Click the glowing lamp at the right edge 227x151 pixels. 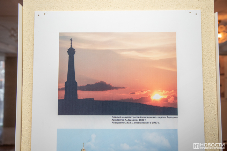(220, 35)
